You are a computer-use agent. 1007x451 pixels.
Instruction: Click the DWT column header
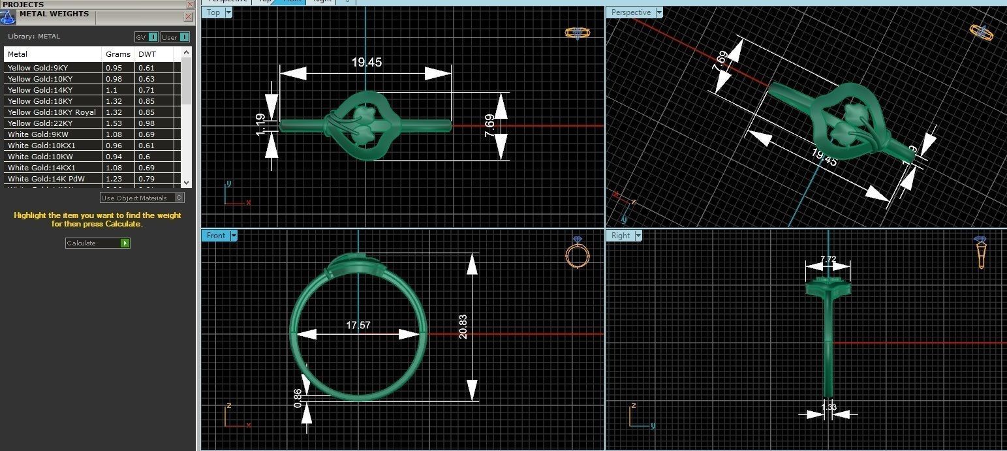click(x=154, y=54)
